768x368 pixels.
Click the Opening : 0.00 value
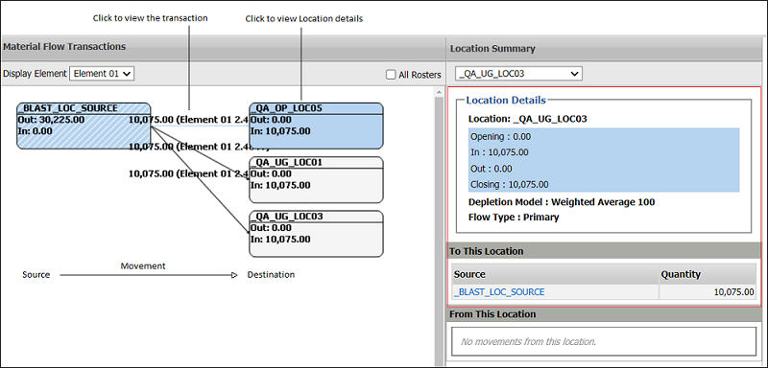[500, 137]
